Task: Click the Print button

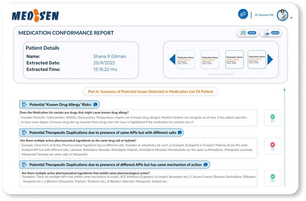Action: coord(247,33)
